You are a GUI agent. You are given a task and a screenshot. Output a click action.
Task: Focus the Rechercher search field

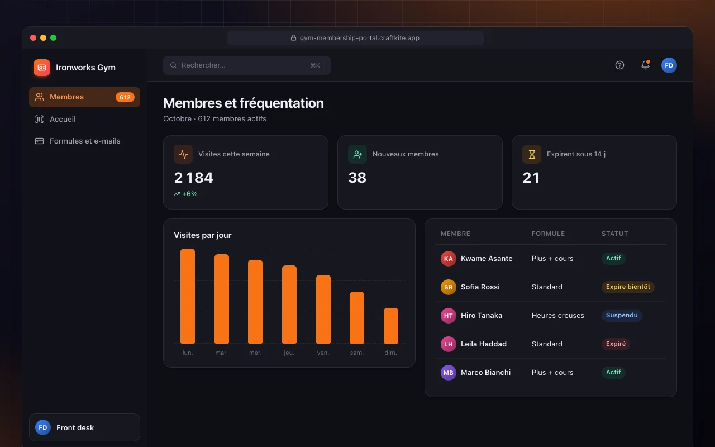[x=247, y=65]
